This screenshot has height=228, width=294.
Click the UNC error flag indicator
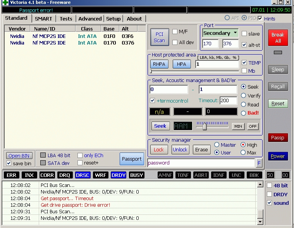pyautogui.click(x=236, y=175)
